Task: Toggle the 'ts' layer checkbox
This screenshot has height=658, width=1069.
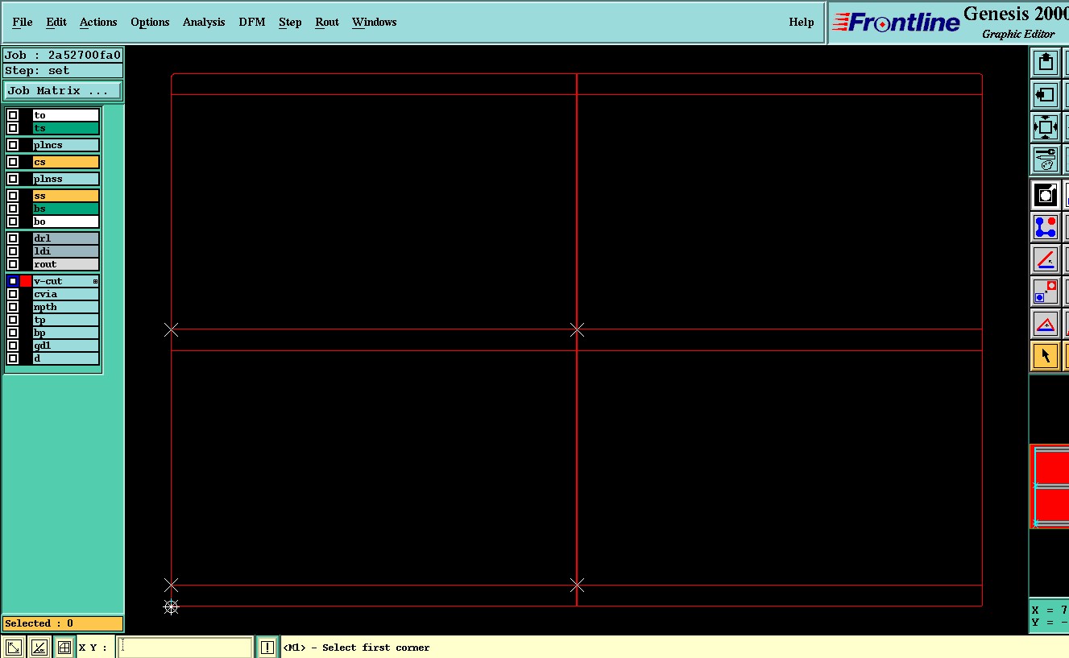Action: click(x=13, y=128)
